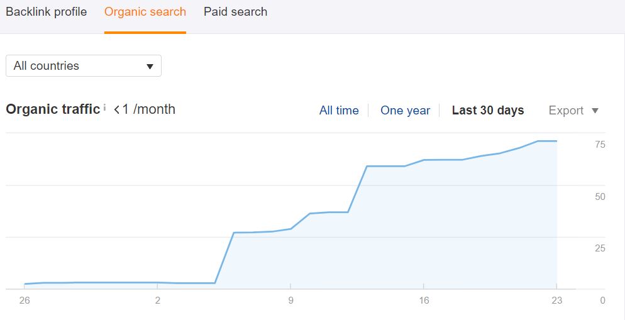Click the 26 date label on x-axis
The image size is (625, 320).
click(x=24, y=301)
